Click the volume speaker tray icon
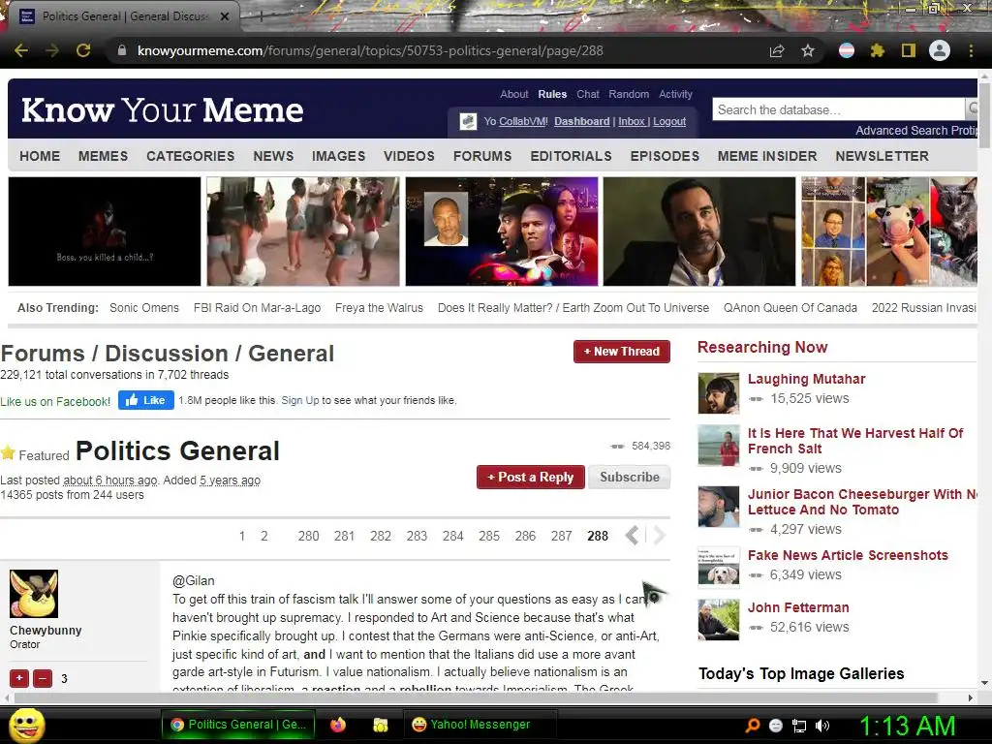The image size is (992, 744). tap(822, 726)
